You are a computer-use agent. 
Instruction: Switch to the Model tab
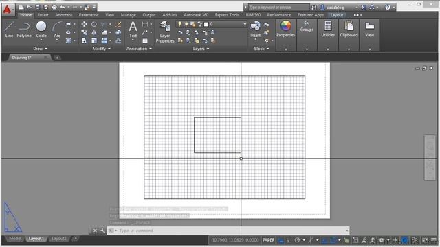(x=15, y=239)
